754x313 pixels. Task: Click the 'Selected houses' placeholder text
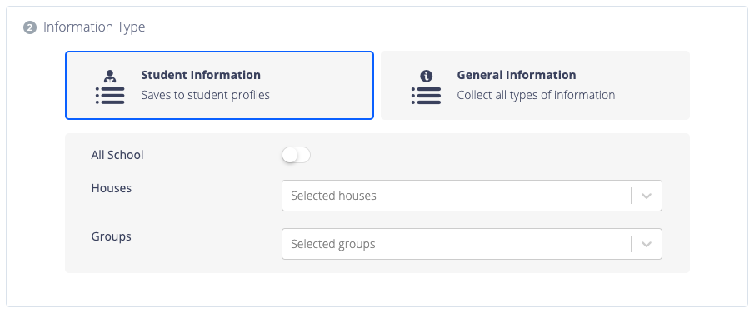(333, 196)
